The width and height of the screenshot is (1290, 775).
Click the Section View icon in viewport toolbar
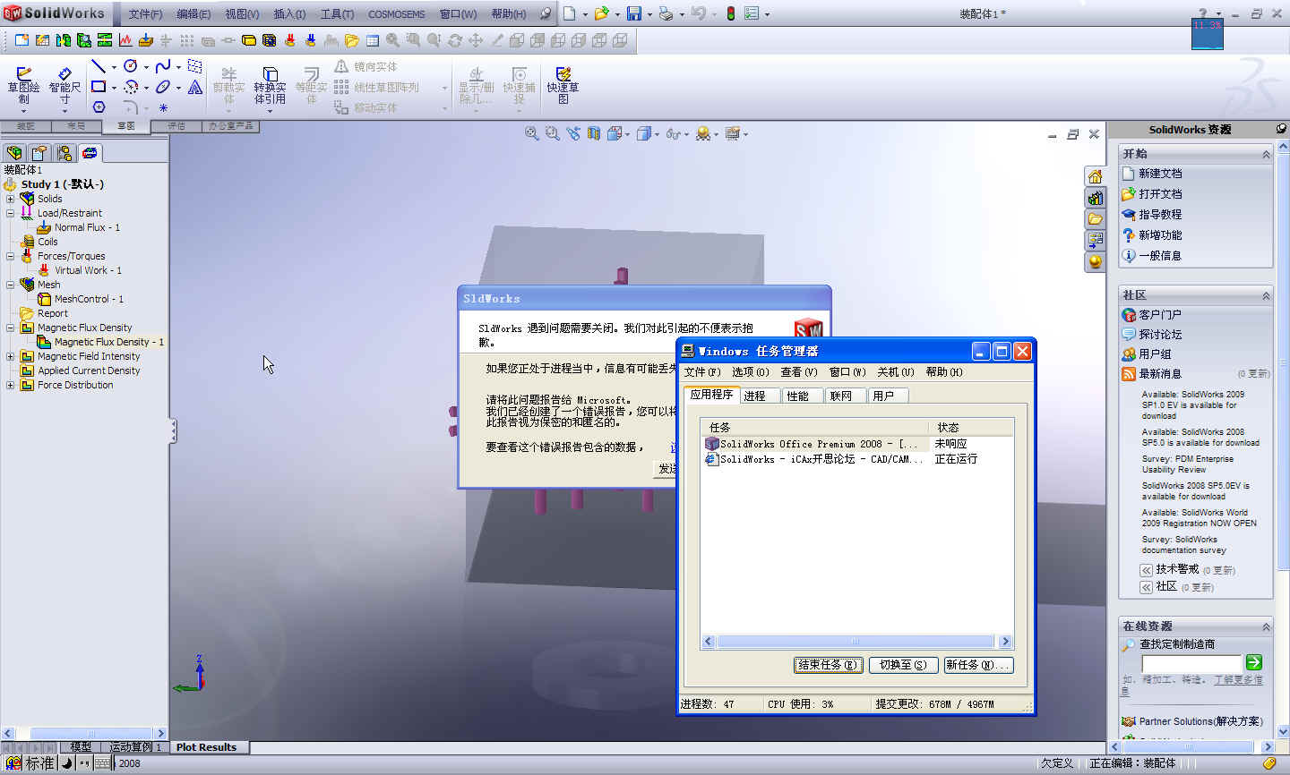click(594, 133)
